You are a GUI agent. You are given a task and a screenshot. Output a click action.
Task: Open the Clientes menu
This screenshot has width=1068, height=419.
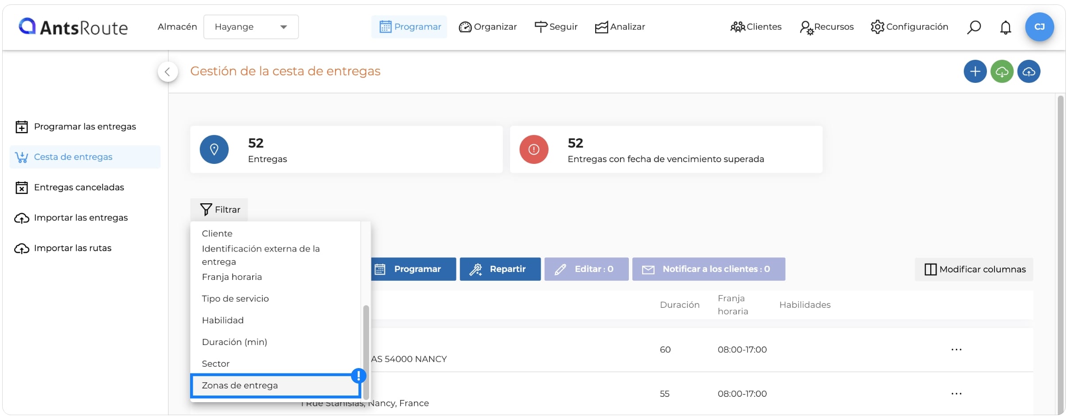756,27
